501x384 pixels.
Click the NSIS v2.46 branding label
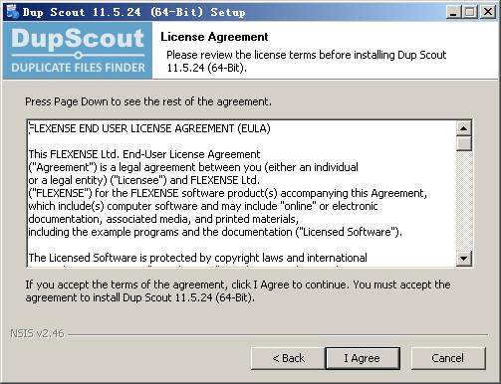(37, 333)
